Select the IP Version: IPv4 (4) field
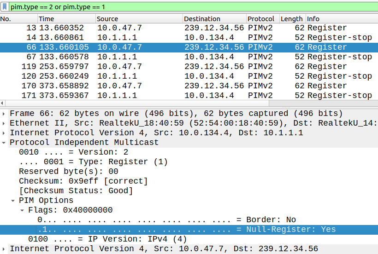The height and width of the screenshot is (254, 378). pyautogui.click(x=107, y=239)
